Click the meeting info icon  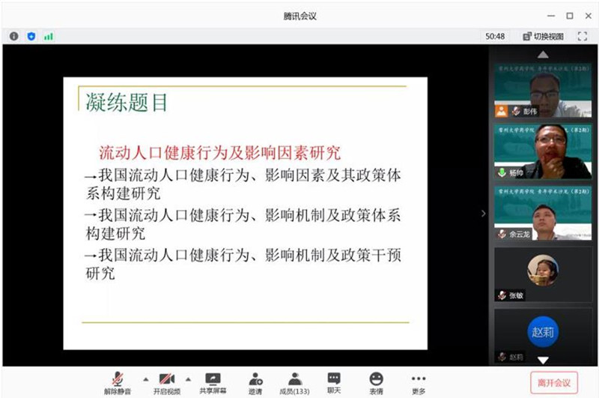pos(13,36)
